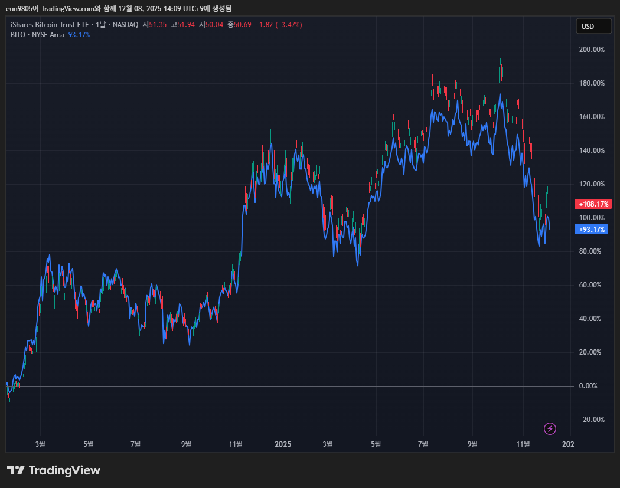The width and height of the screenshot is (620, 488).
Task: Click the −1.82 (−3.47%) change value
Action: (279, 25)
